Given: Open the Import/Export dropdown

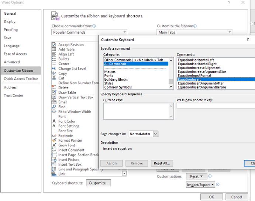Looking at the screenshot, I should (x=200, y=184).
